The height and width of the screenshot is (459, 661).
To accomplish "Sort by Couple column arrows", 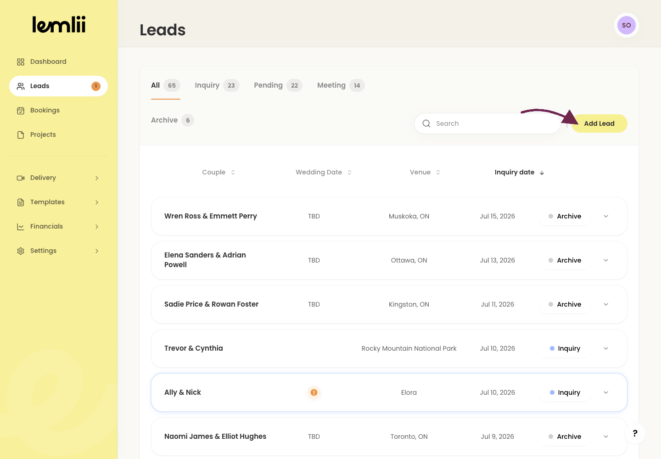I will pos(233,172).
